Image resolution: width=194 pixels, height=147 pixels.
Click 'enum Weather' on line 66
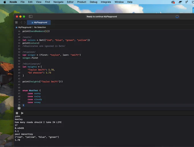click(32, 90)
